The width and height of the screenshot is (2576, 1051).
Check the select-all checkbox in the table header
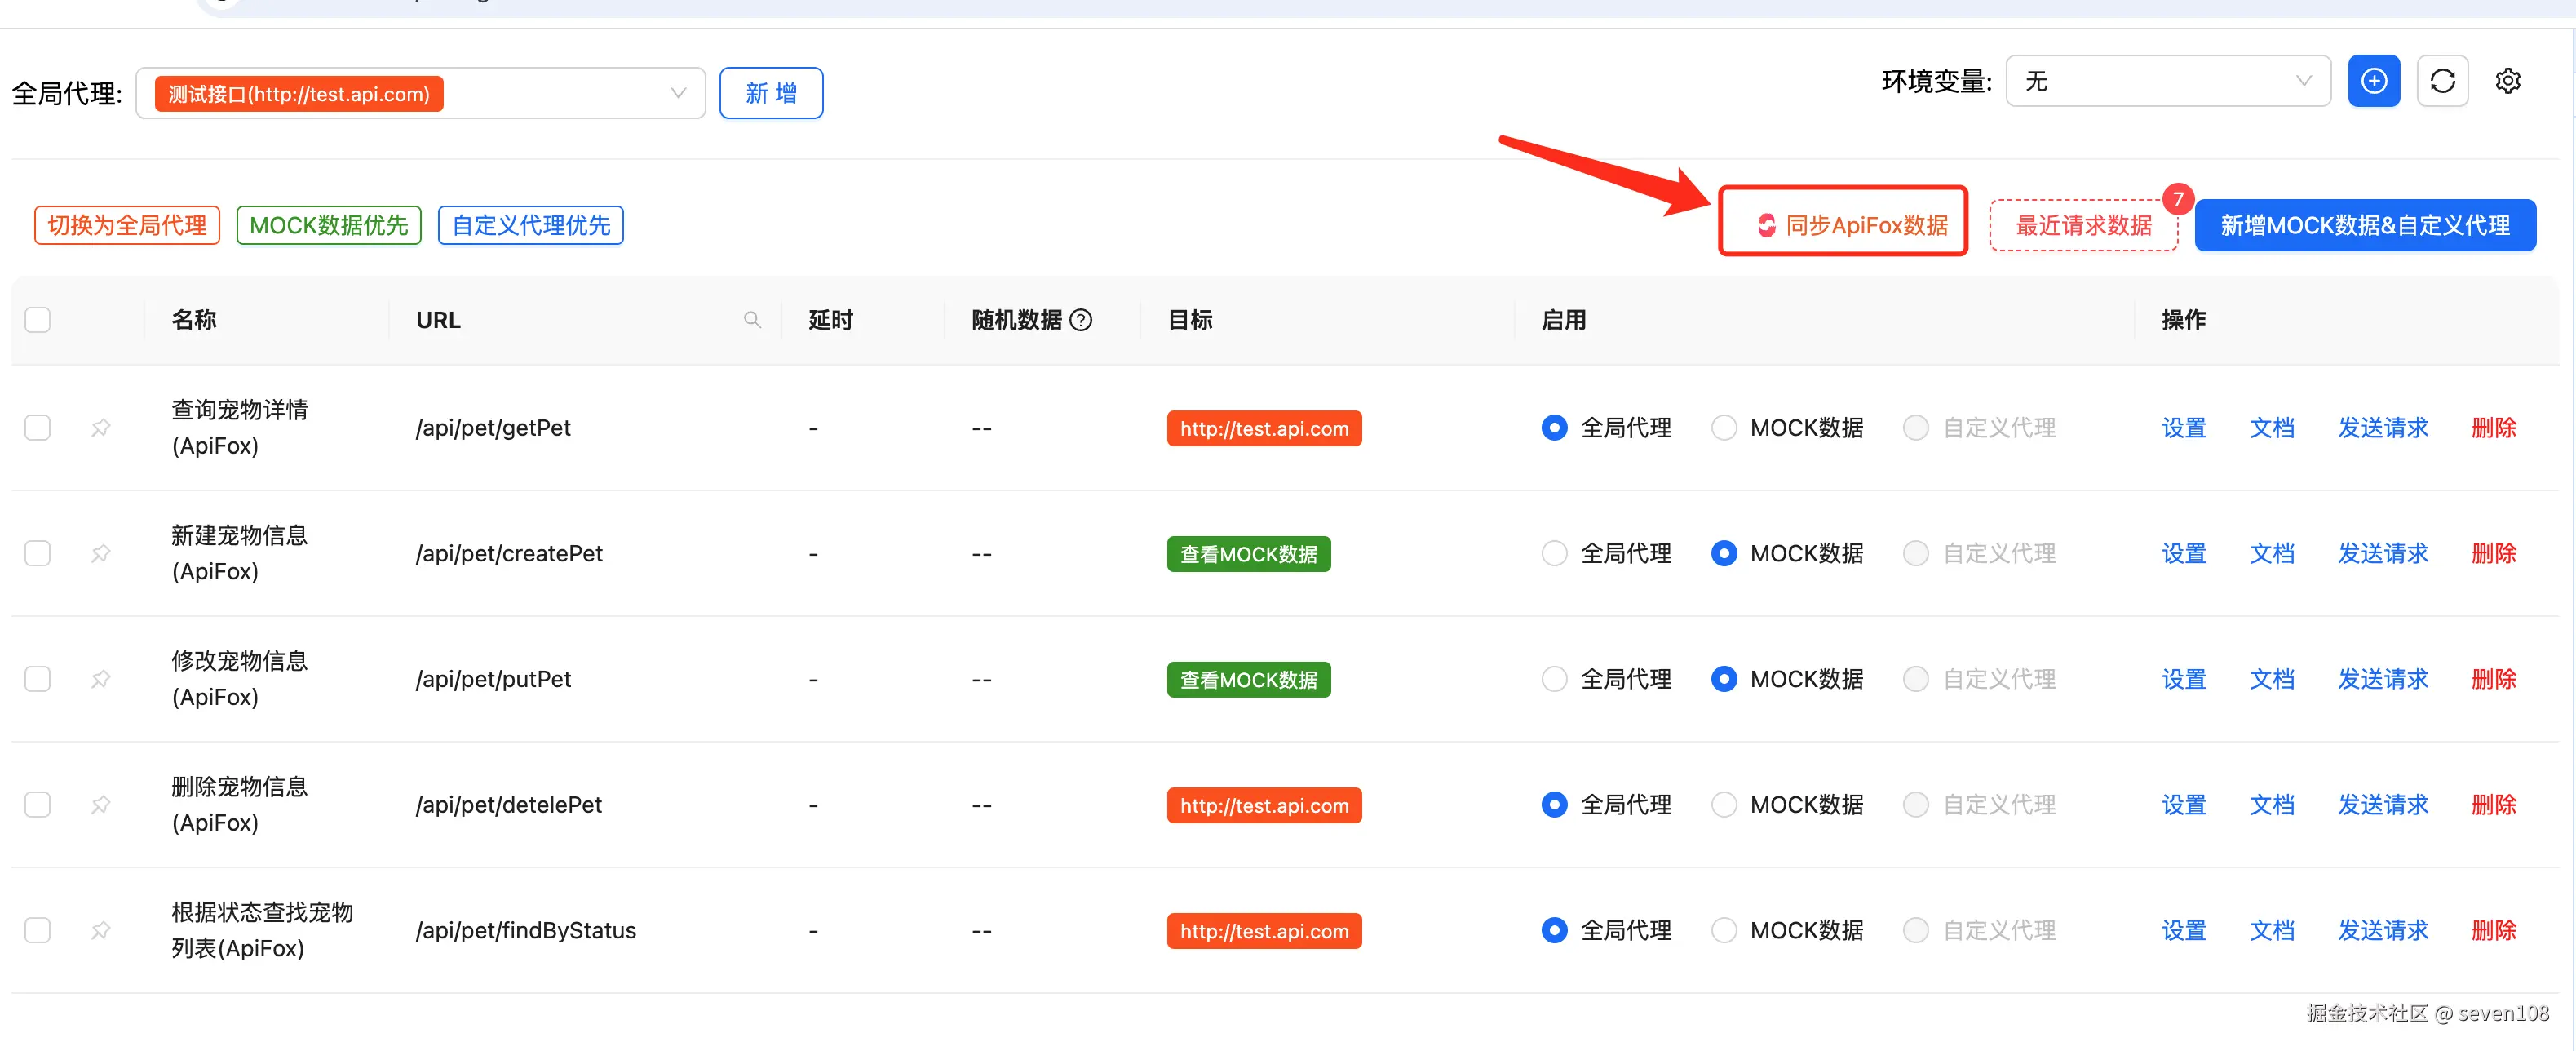(38, 320)
